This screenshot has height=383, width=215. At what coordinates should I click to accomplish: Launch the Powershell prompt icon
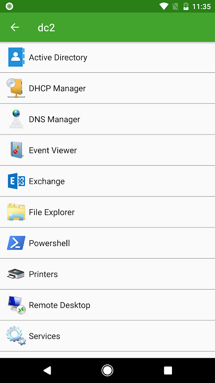tap(16, 243)
